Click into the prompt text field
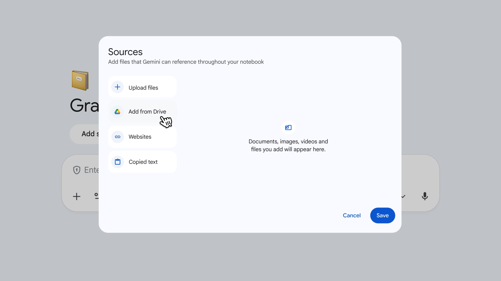The width and height of the screenshot is (501, 281). [91, 170]
